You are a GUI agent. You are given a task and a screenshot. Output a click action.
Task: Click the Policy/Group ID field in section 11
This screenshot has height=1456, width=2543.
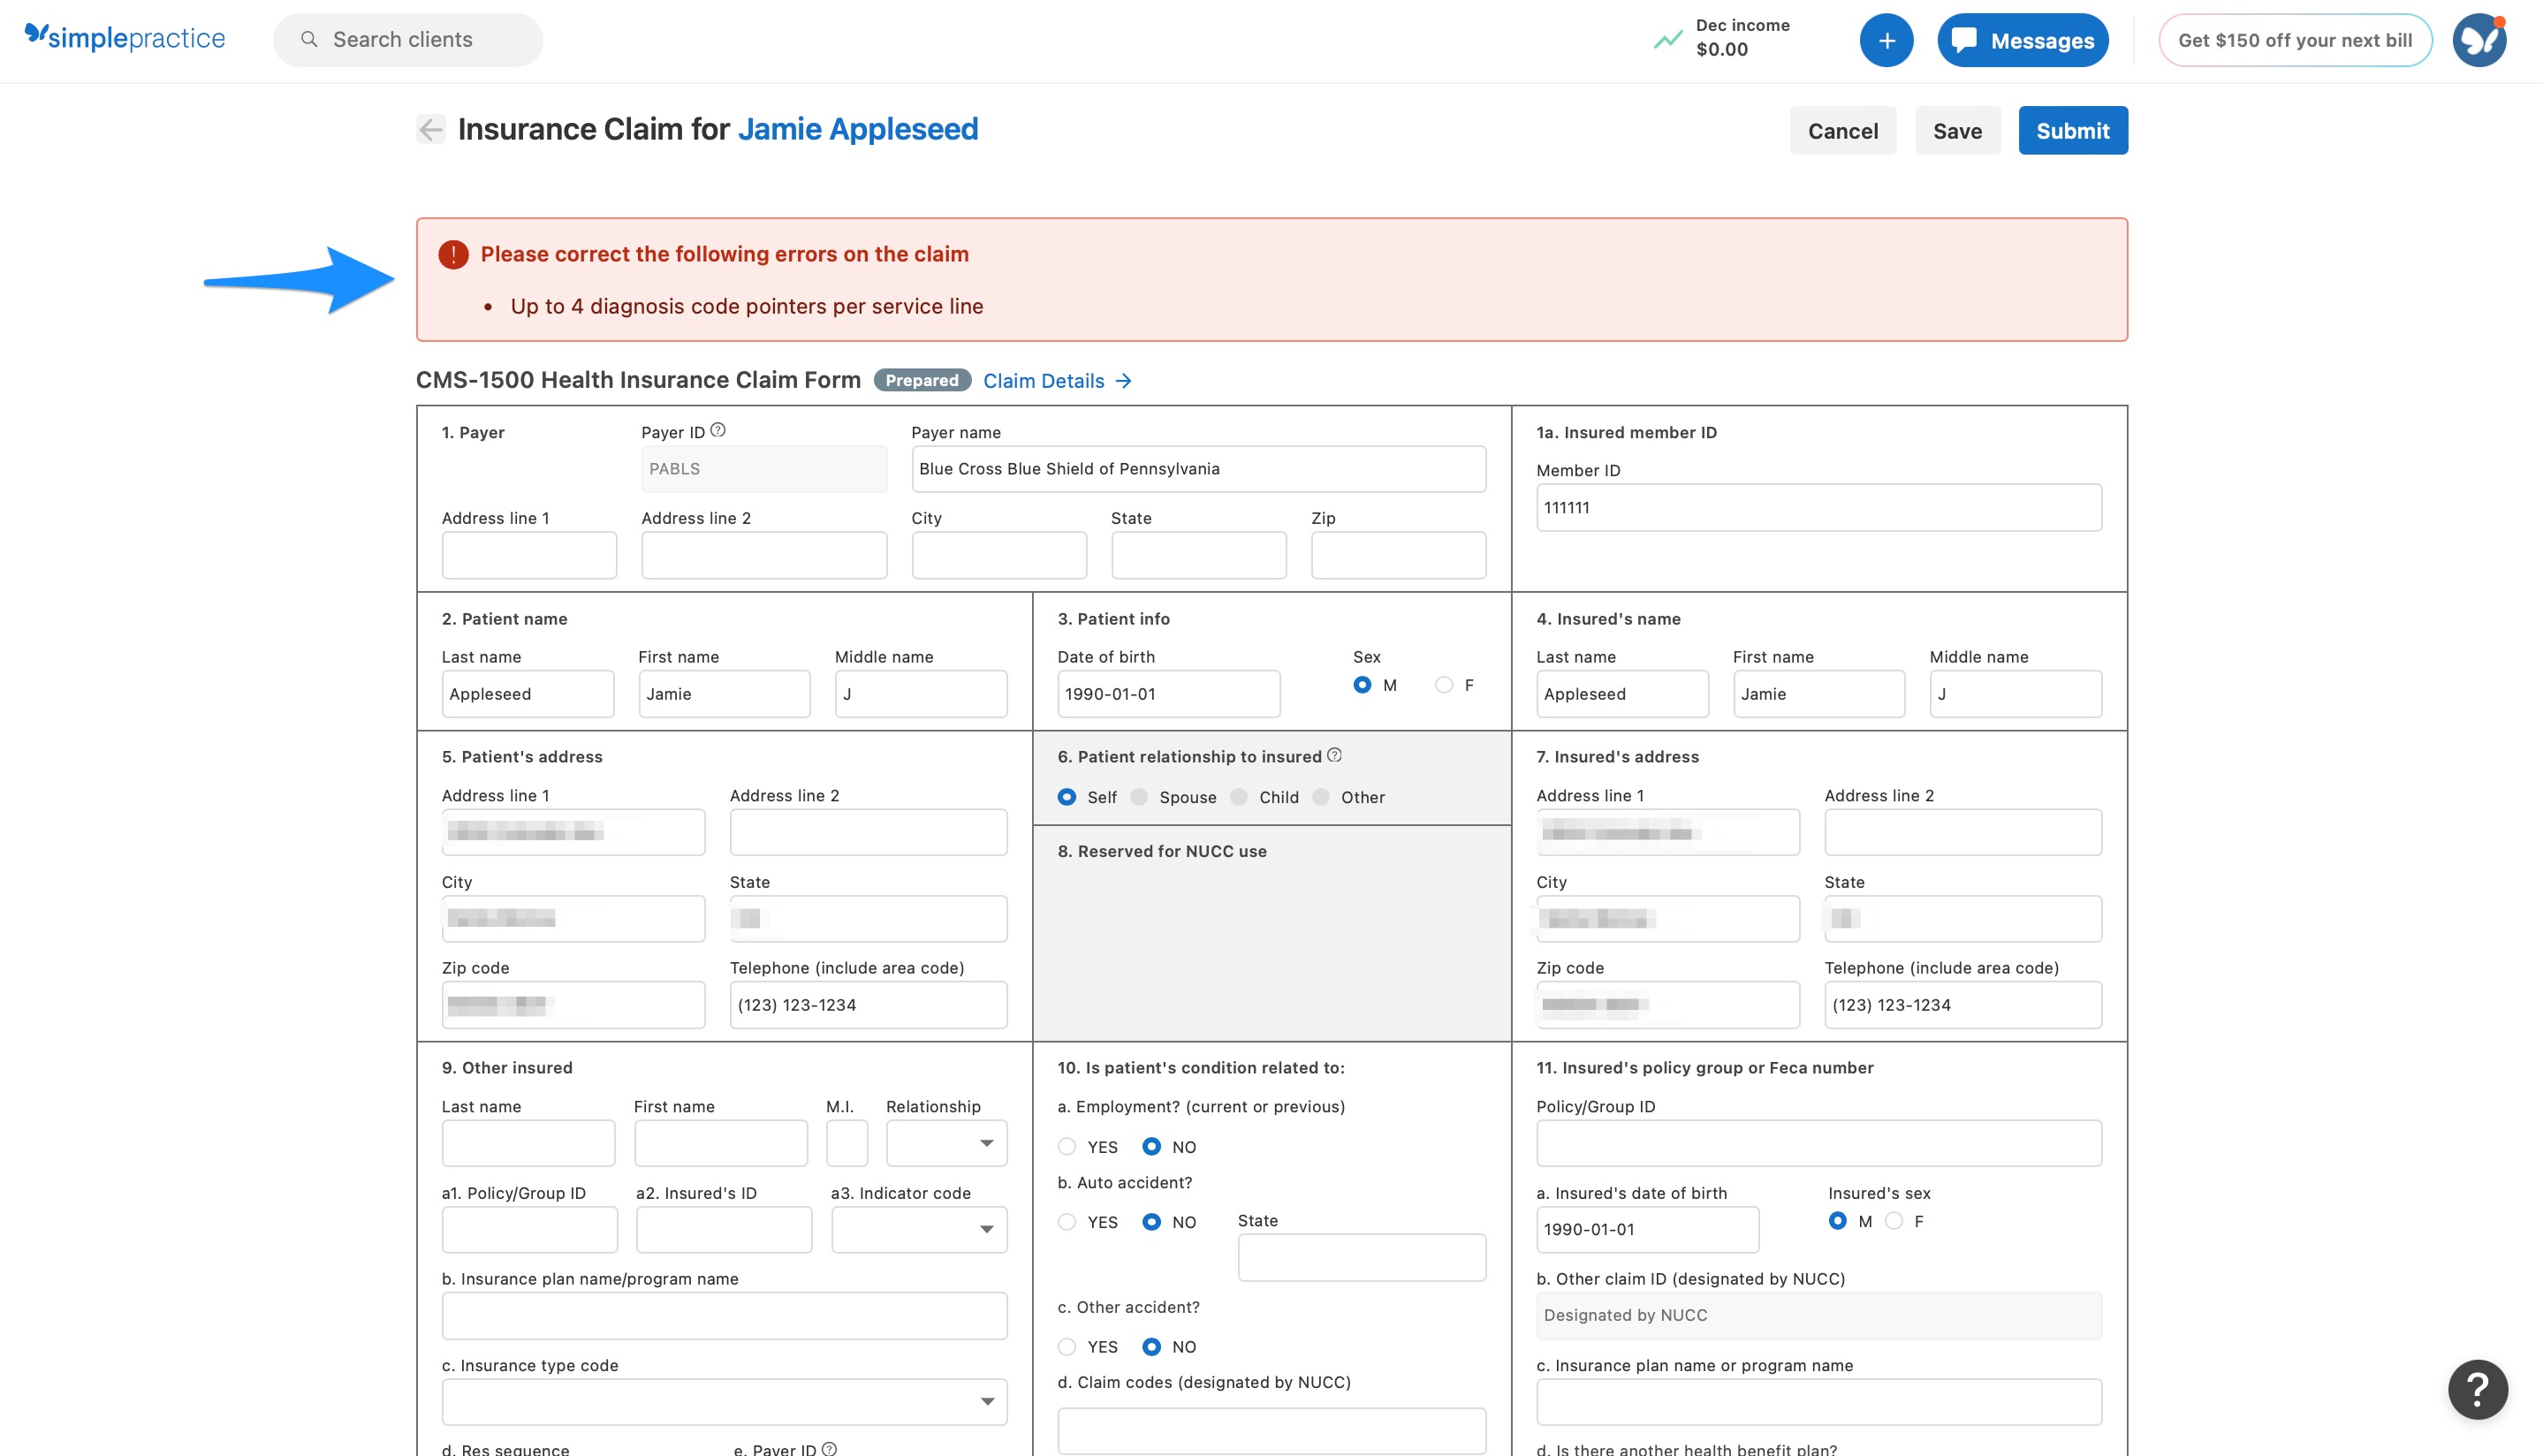pyautogui.click(x=1818, y=1143)
